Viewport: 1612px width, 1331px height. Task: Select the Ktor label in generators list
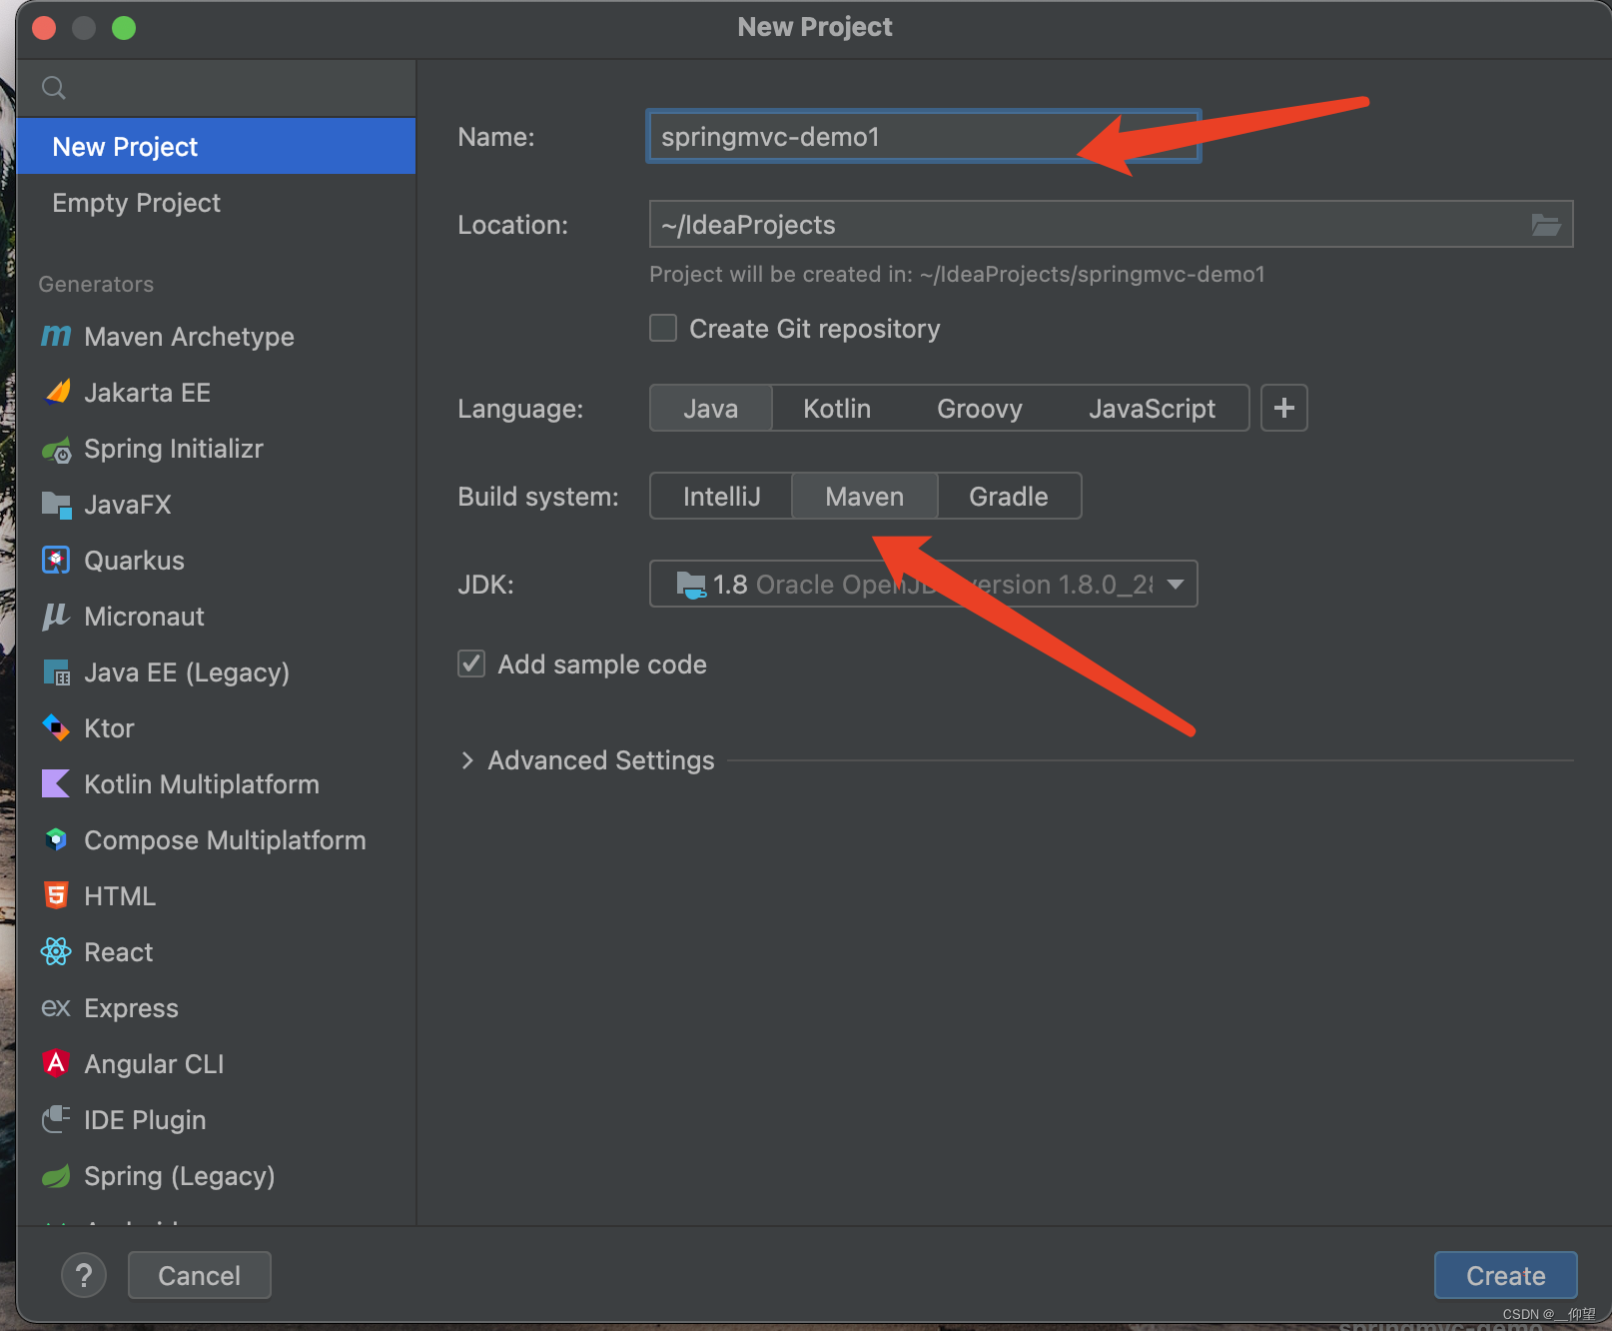109,728
